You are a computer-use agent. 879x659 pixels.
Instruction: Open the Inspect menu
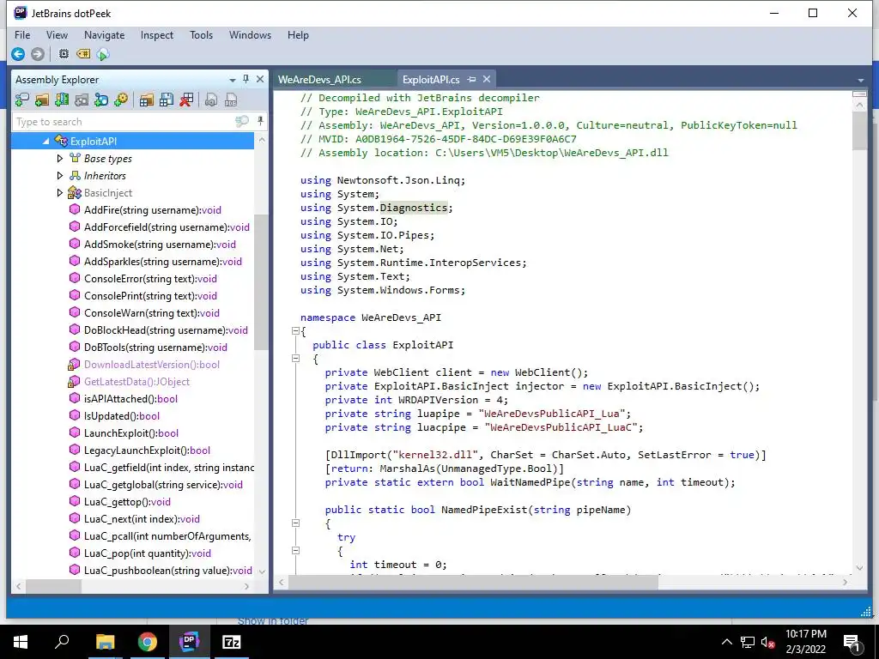(x=157, y=34)
